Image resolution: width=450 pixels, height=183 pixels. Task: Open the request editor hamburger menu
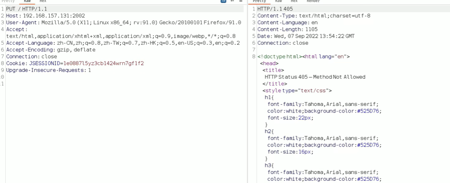coord(241,1)
